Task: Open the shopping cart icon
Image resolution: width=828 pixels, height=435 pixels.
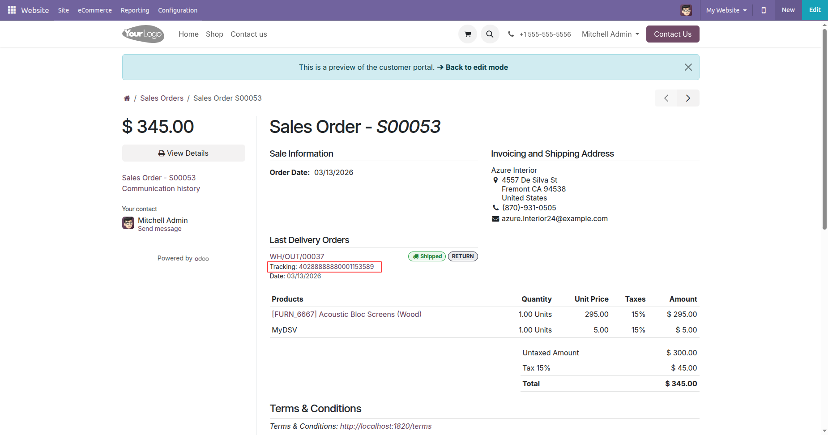Action: tap(467, 34)
